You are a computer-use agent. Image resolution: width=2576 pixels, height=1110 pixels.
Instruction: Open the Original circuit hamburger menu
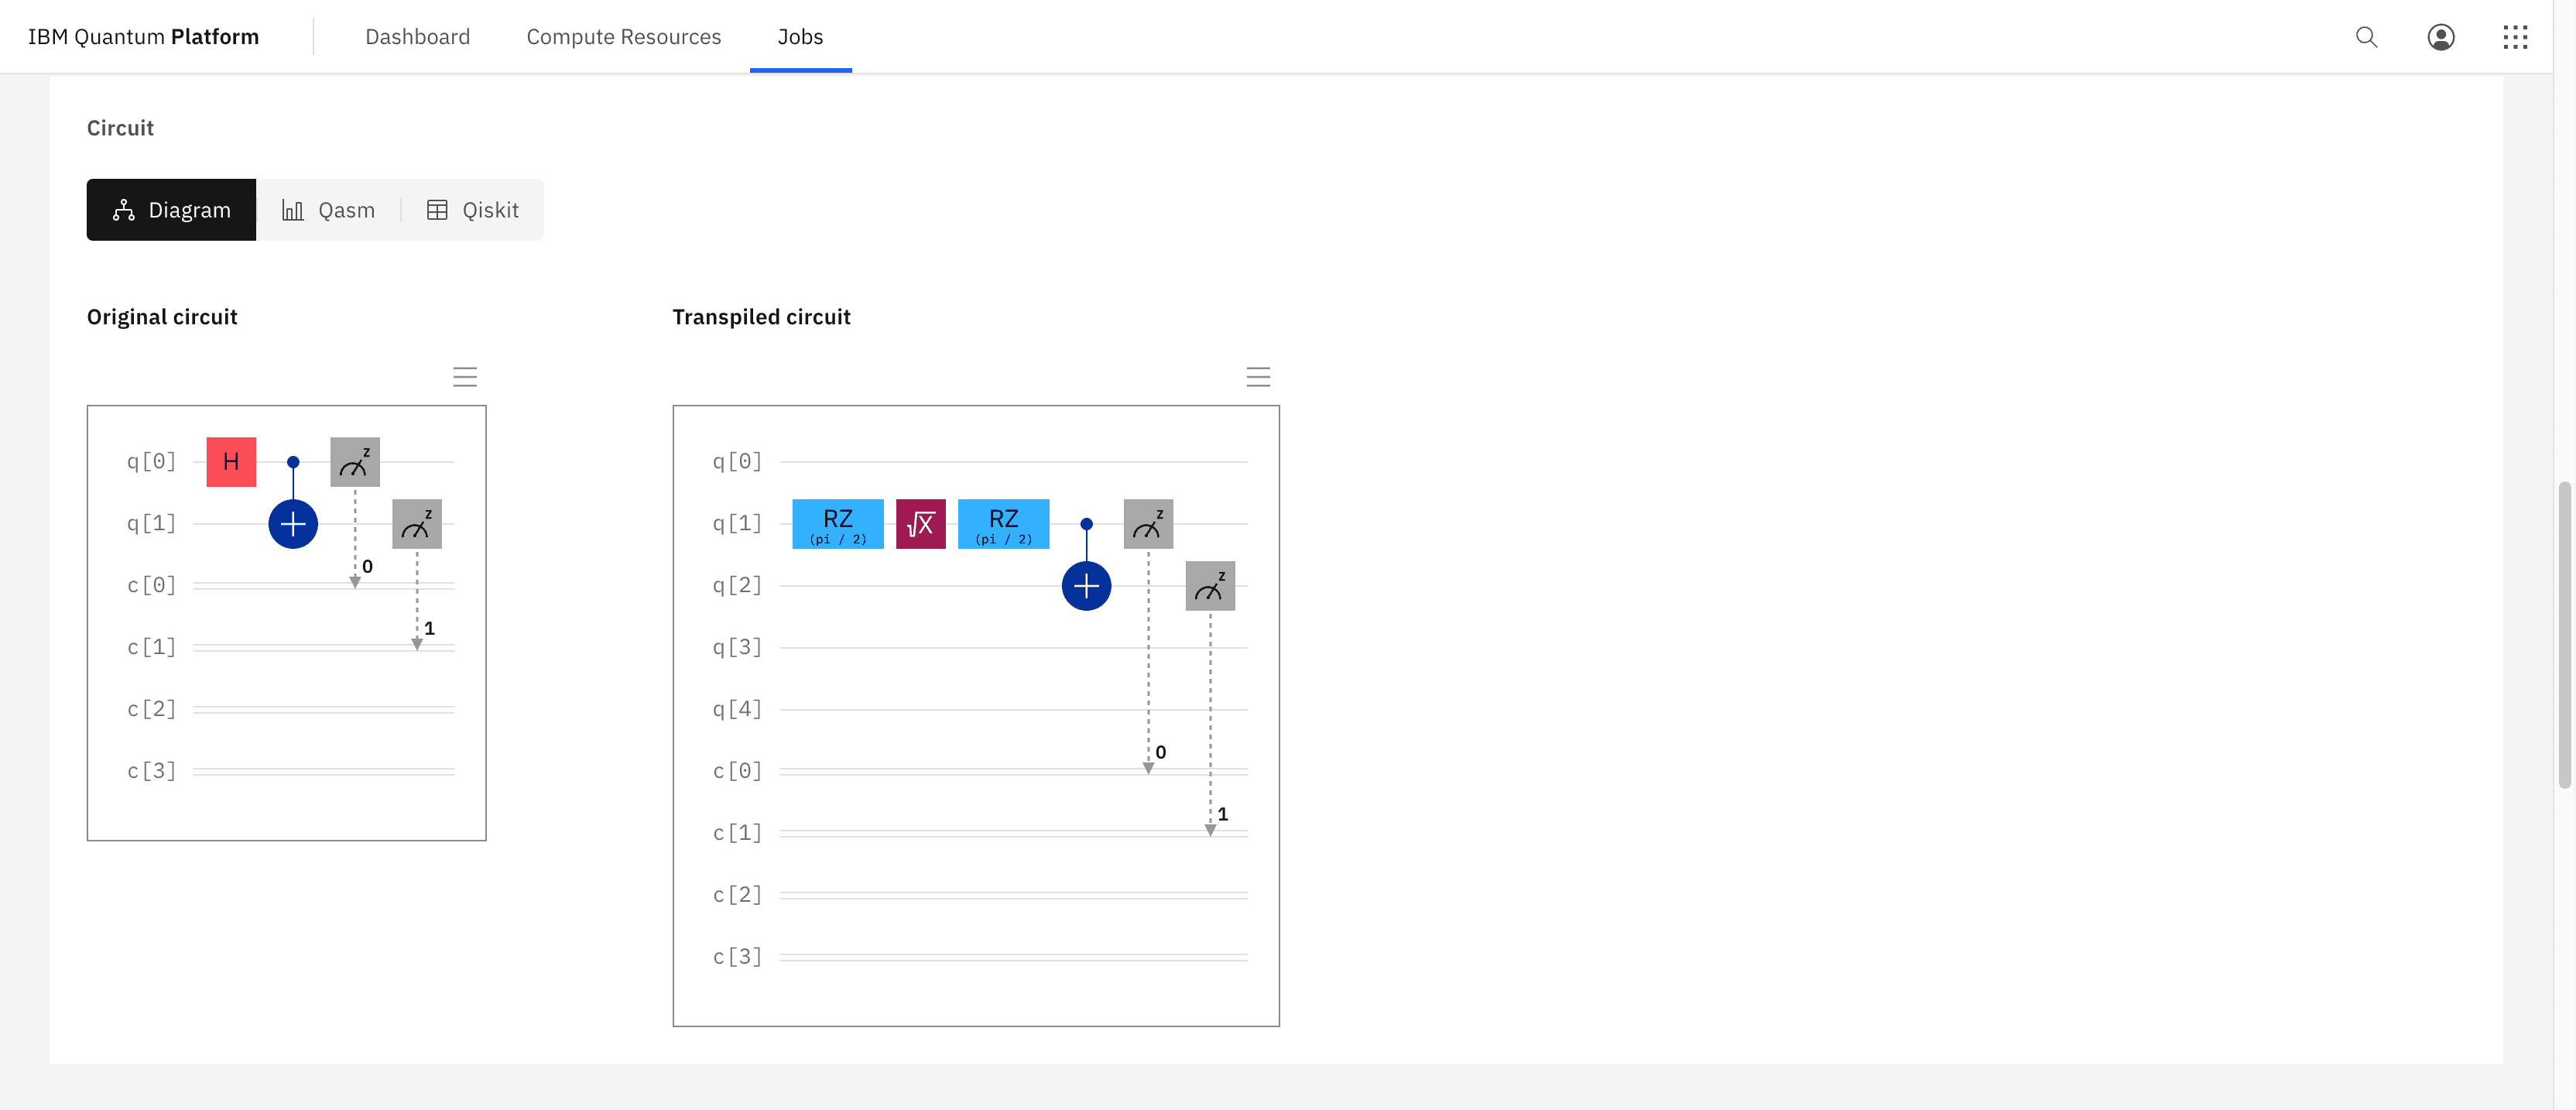465,377
